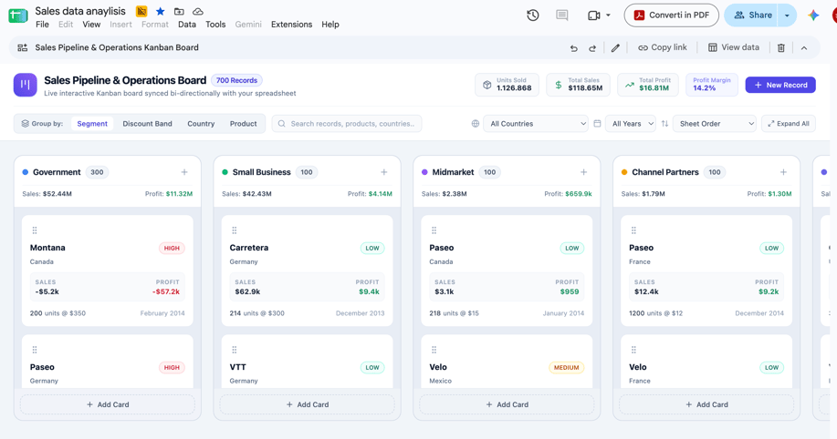Click the sort arrows icon beside Sheet Order
This screenshot has width=837, height=439.
click(x=664, y=124)
